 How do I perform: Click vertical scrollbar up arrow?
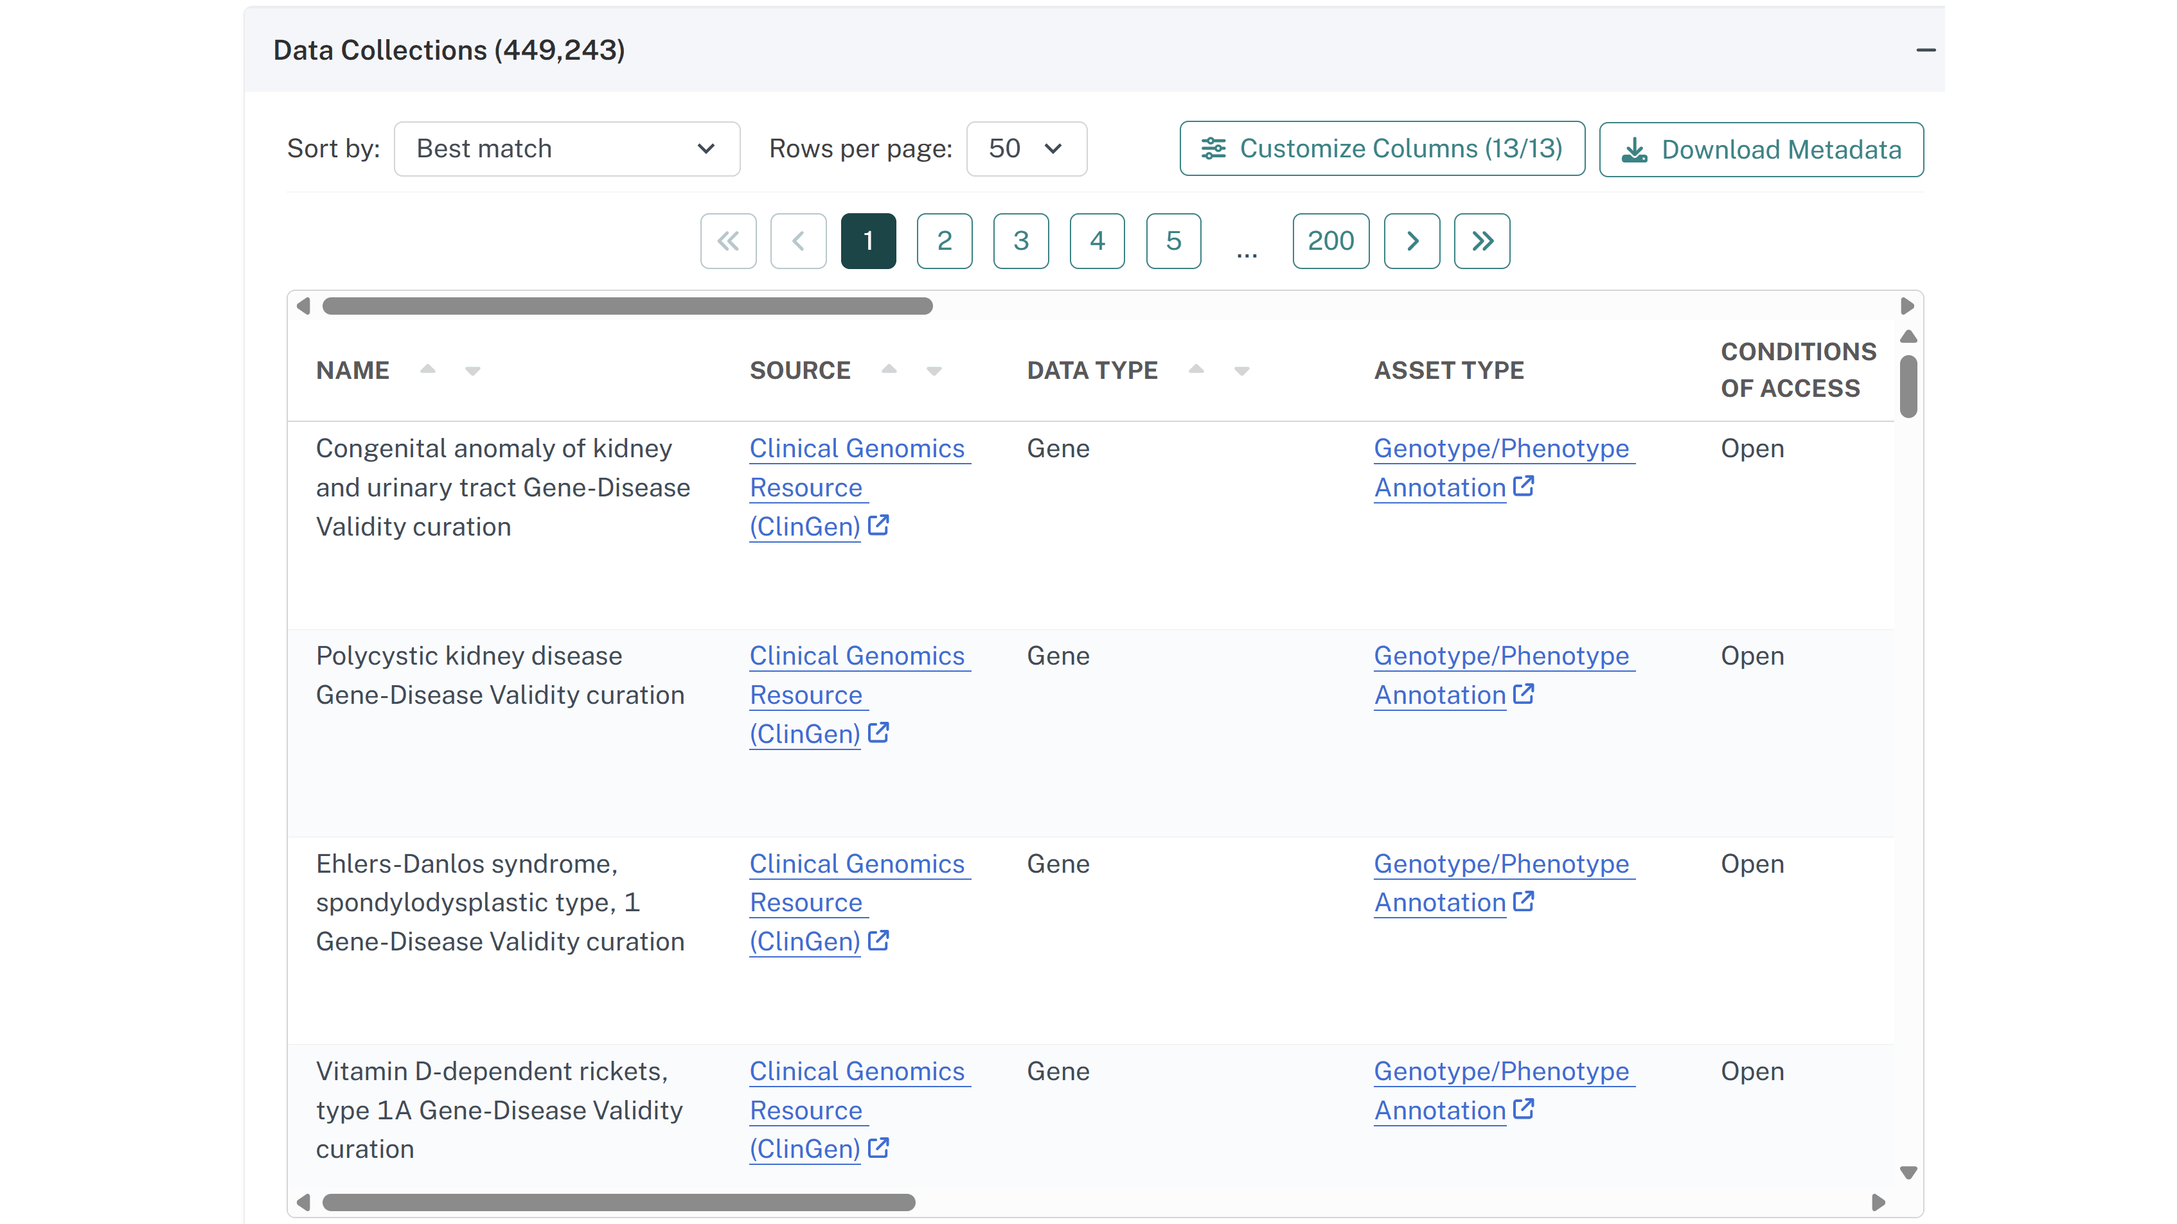pyautogui.click(x=1908, y=337)
